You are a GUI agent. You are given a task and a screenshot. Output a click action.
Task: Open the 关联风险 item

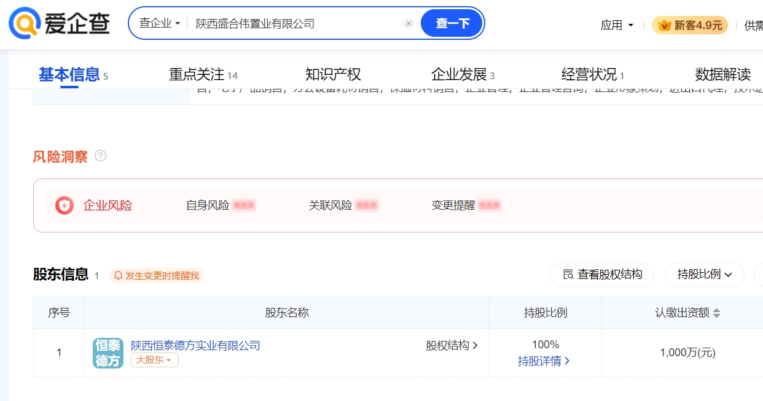[x=343, y=205]
